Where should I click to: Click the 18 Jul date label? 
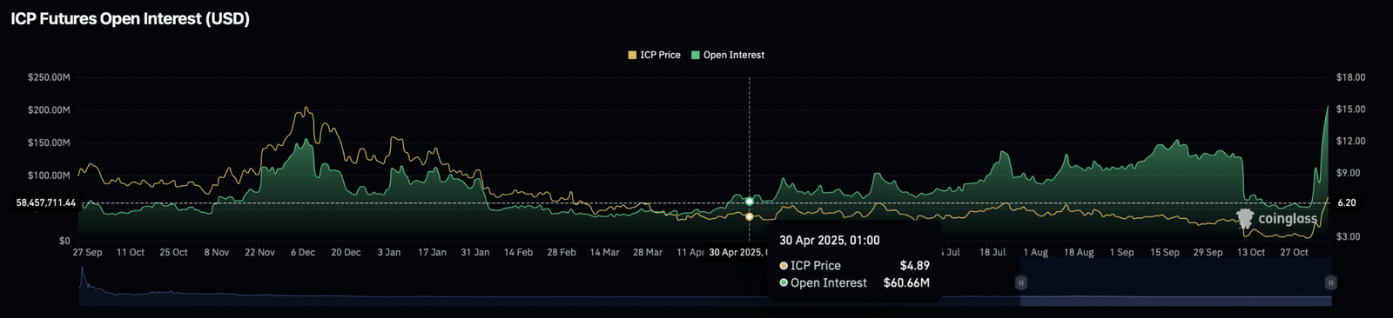[993, 252]
